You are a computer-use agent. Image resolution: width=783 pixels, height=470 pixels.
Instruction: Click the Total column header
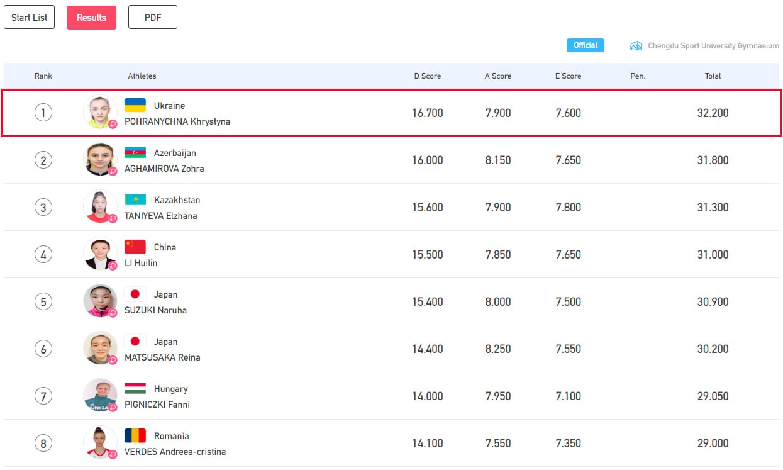click(x=713, y=76)
